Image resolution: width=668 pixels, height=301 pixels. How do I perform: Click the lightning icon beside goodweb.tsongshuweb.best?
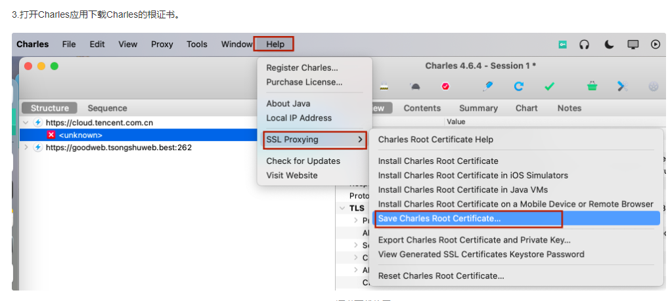(x=38, y=148)
